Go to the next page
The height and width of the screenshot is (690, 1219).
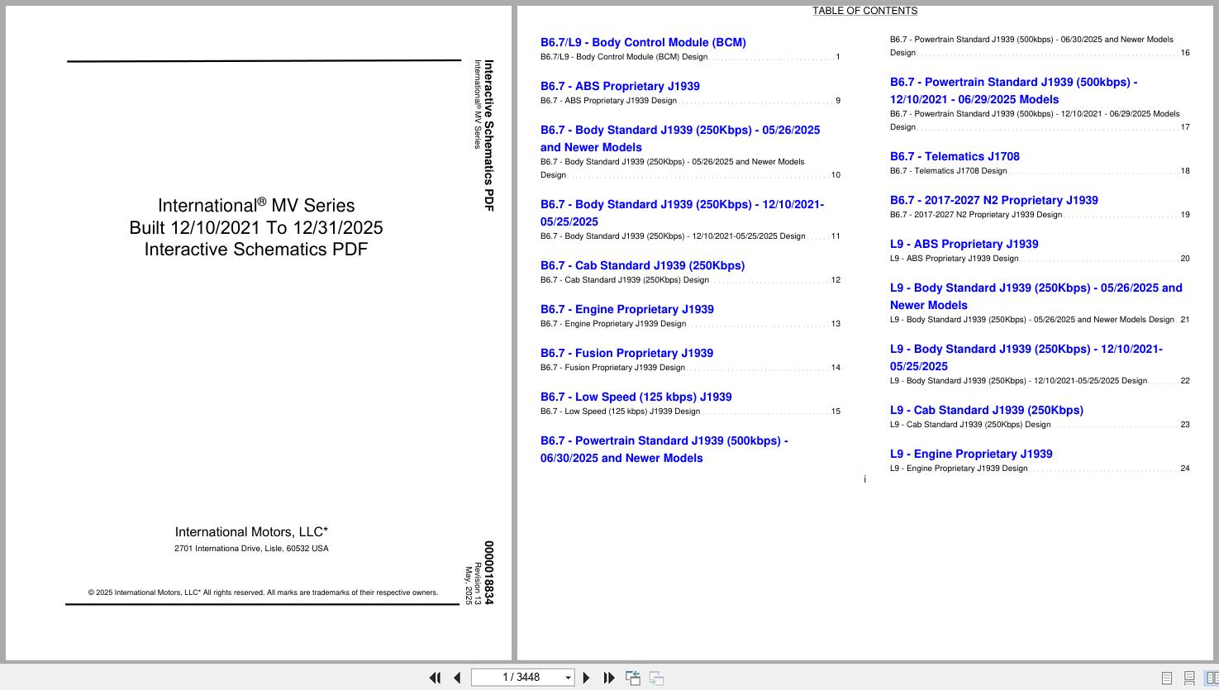point(587,678)
